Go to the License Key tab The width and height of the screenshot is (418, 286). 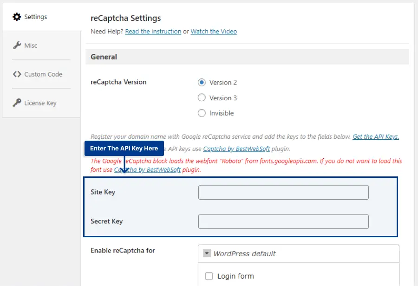coord(41,103)
